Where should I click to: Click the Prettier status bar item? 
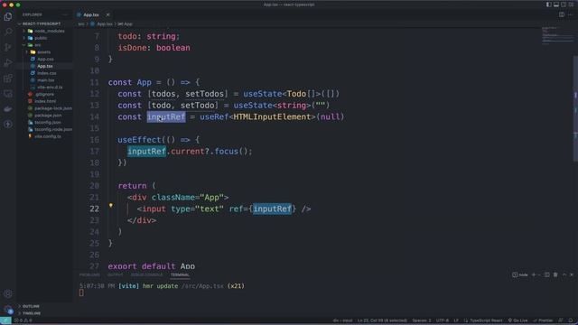[x=543, y=320]
